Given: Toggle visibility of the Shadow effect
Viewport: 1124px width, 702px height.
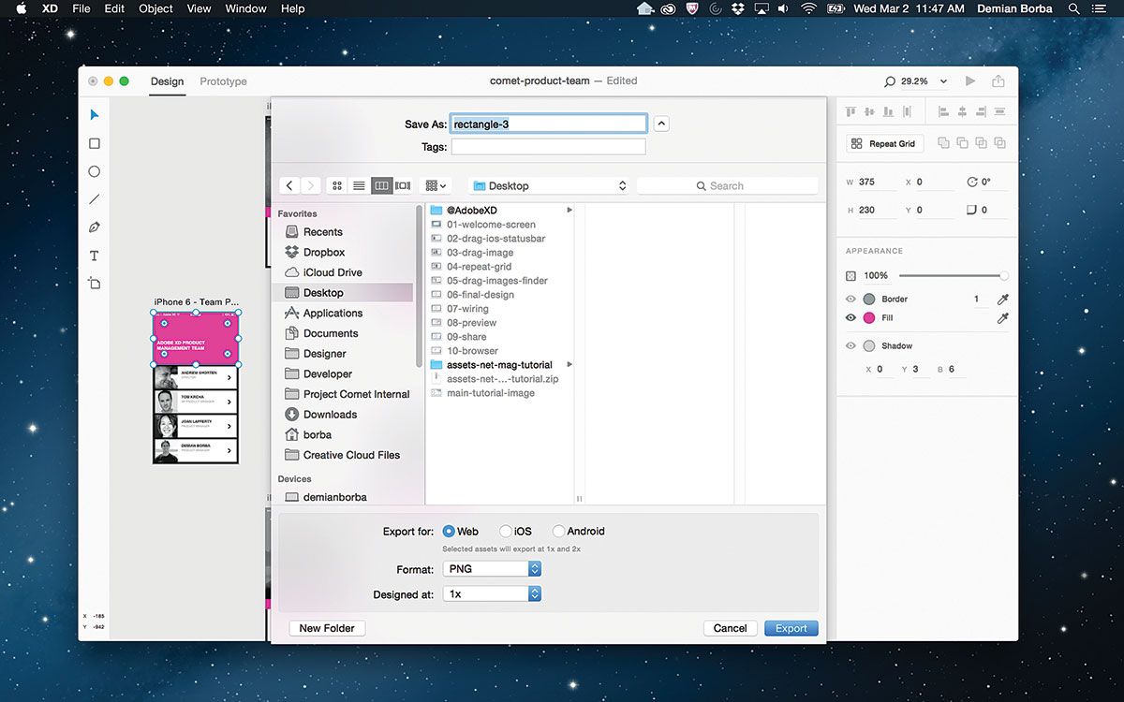Looking at the screenshot, I should pos(850,345).
